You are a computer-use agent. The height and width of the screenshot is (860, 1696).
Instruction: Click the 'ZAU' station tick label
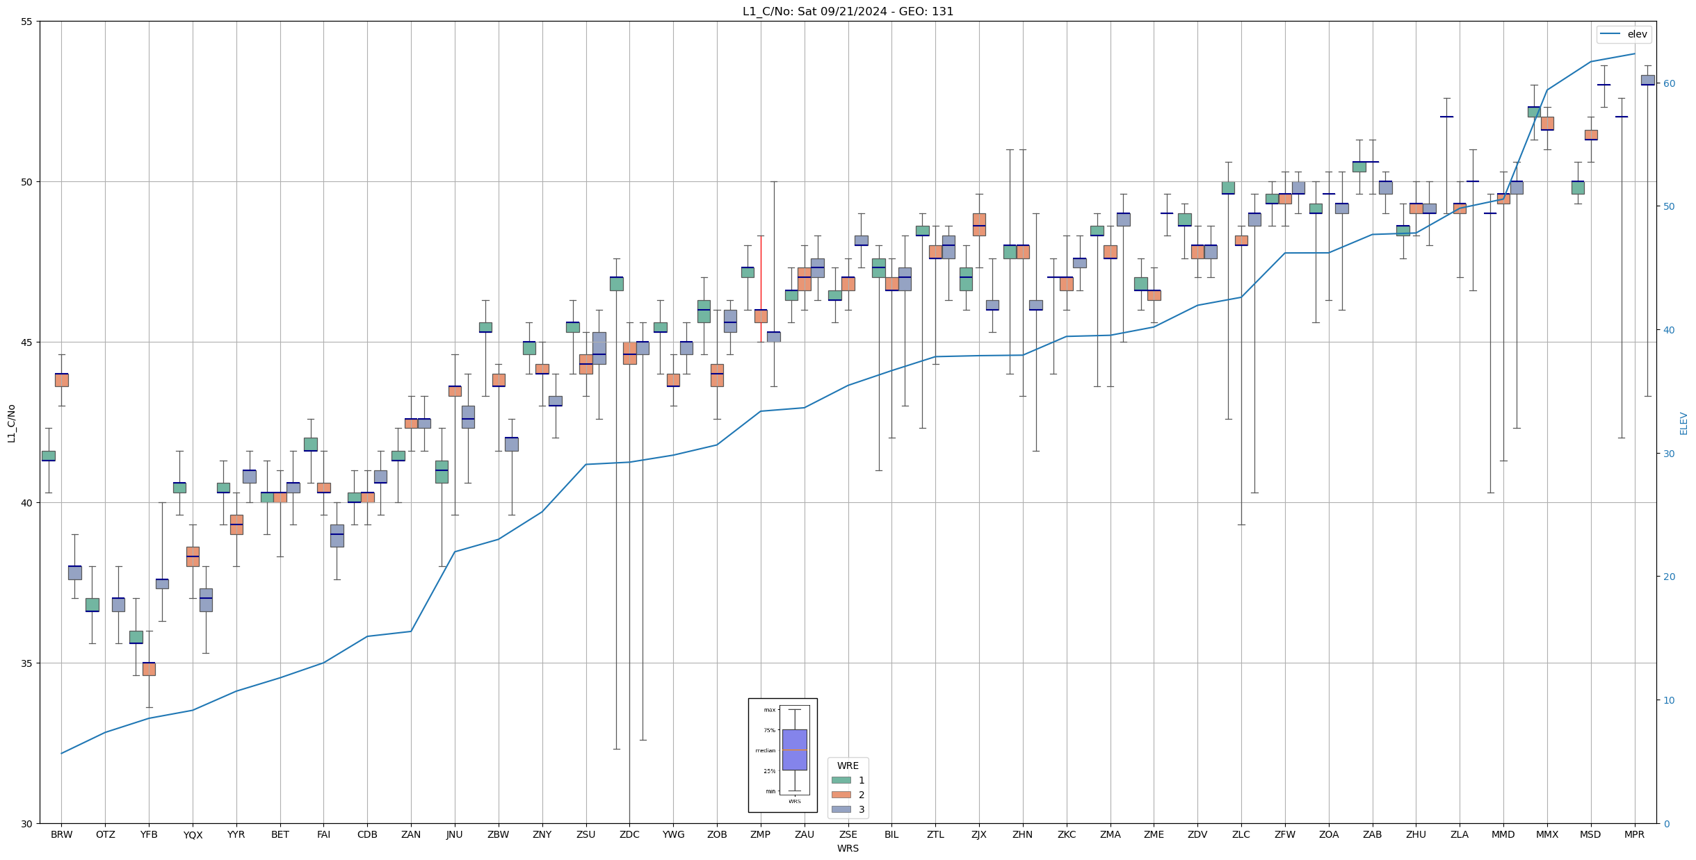tap(805, 834)
